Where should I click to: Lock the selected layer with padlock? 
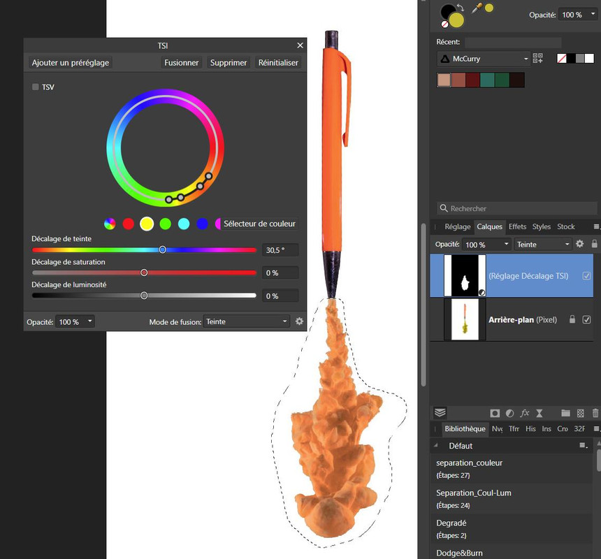pos(594,244)
